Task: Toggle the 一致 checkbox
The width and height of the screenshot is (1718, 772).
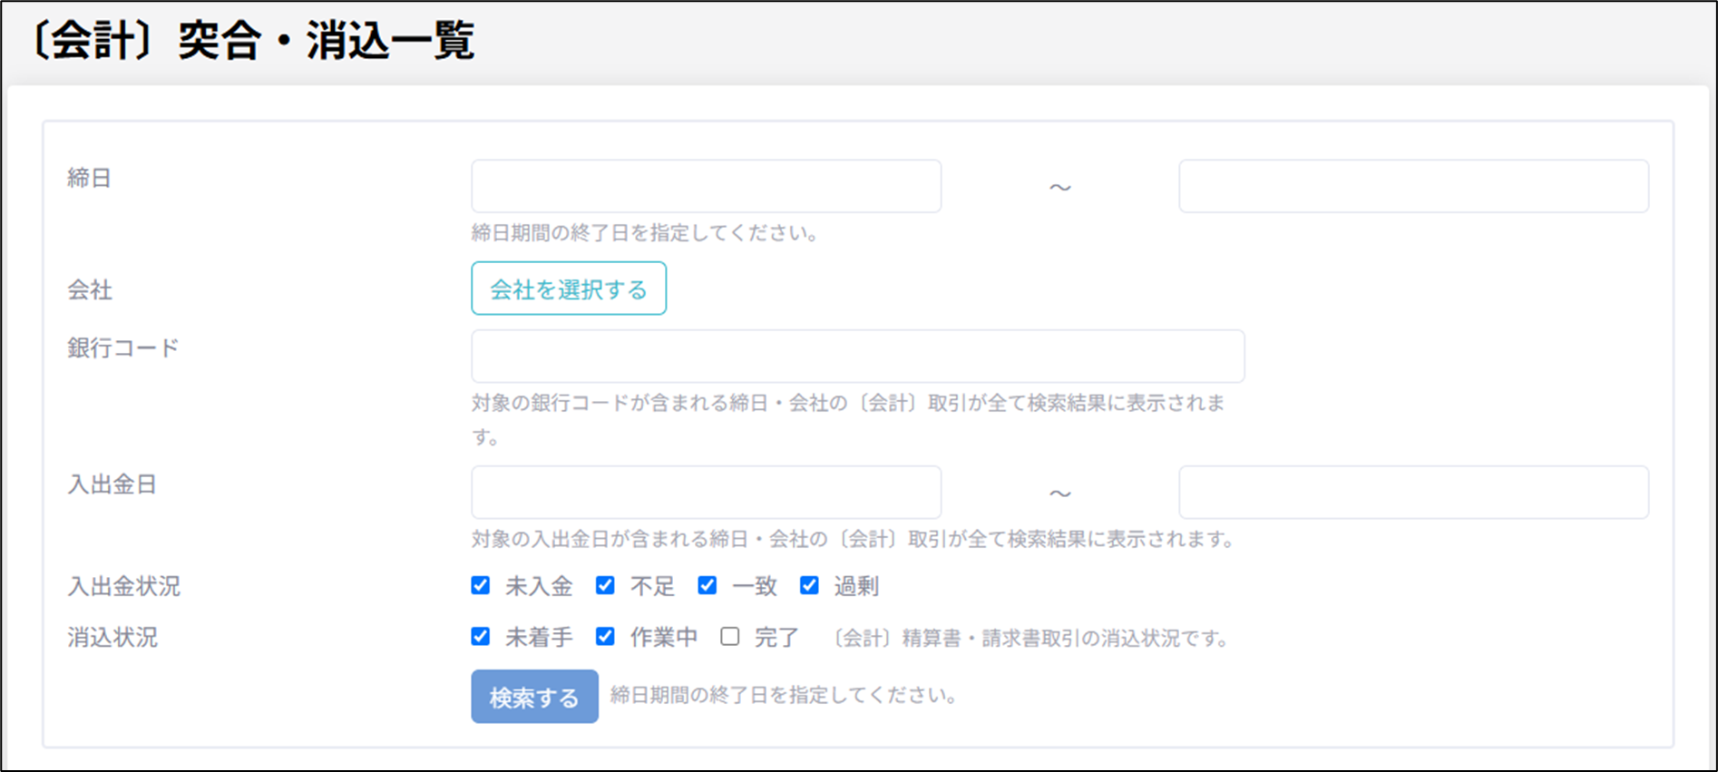Action: click(x=708, y=586)
